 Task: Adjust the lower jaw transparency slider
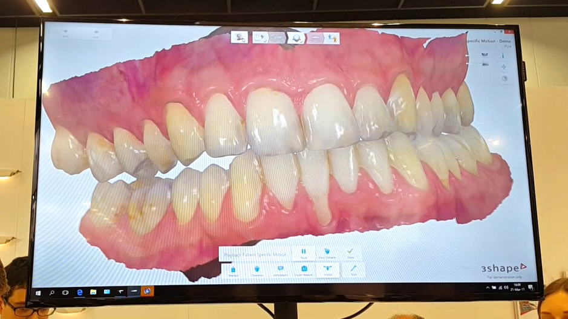pyautogui.click(x=473, y=63)
